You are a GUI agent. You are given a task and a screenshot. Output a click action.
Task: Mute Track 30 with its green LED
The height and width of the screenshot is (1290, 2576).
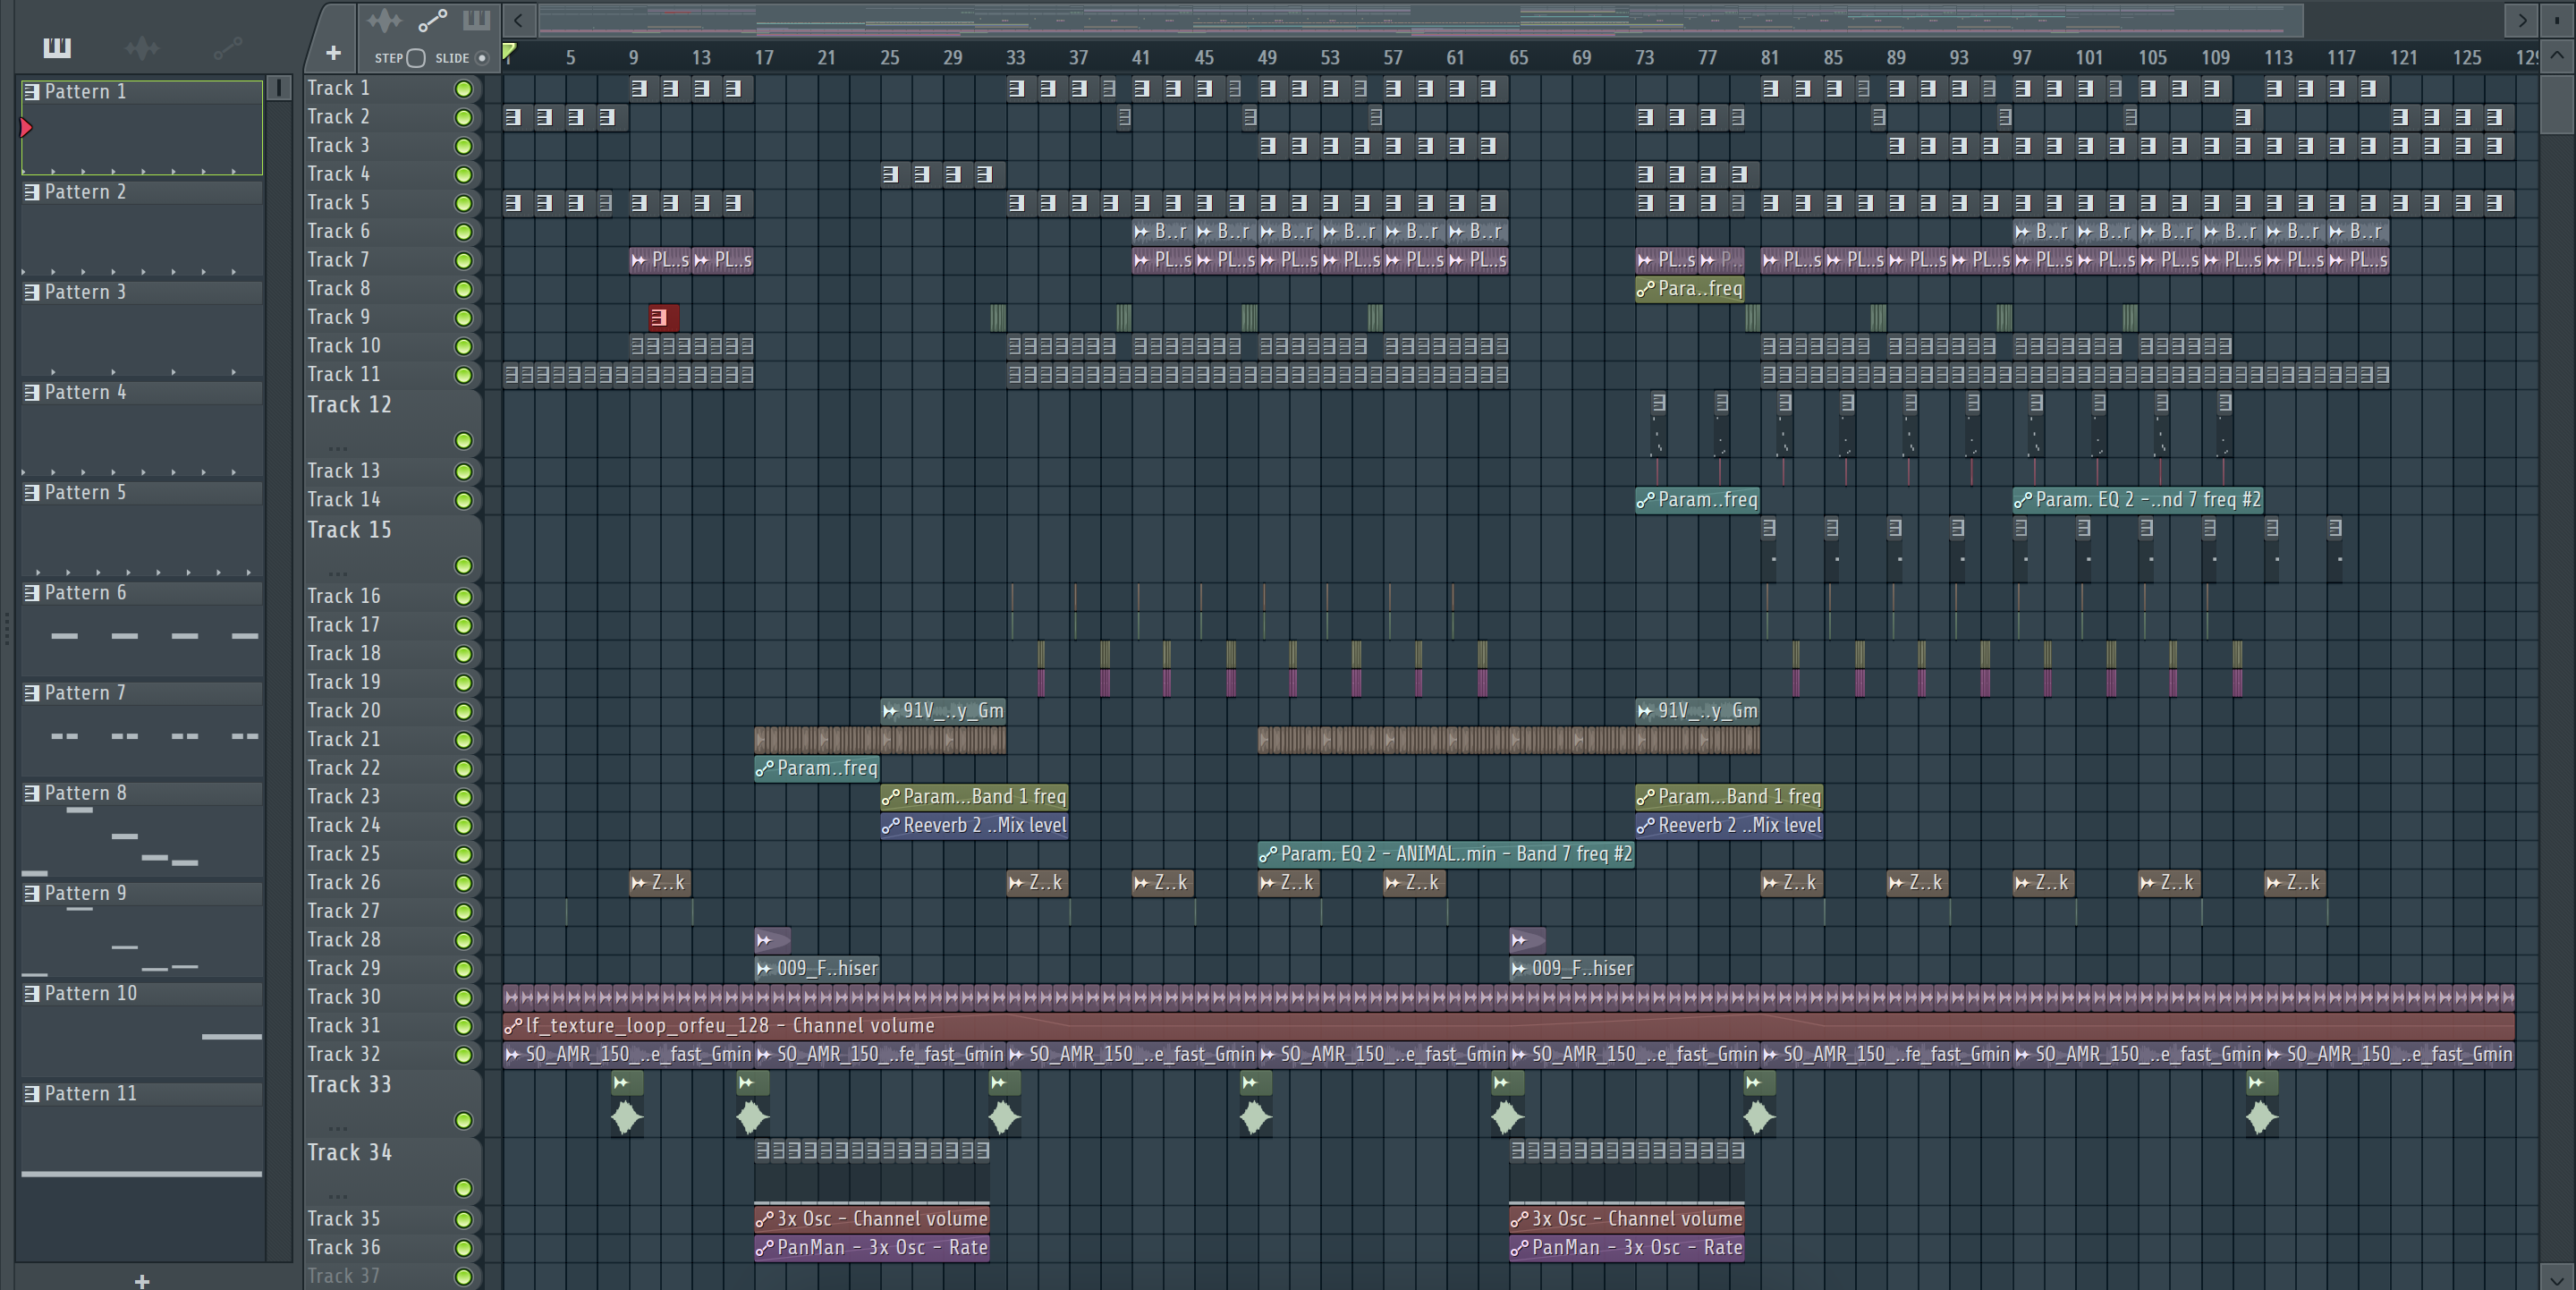coord(463,998)
